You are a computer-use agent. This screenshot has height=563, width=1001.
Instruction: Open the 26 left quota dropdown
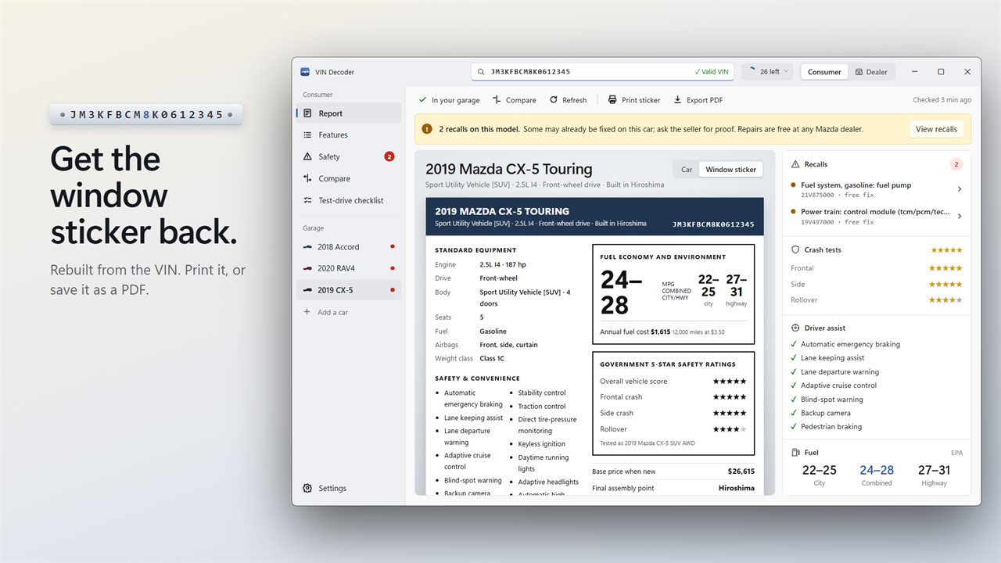tap(767, 72)
